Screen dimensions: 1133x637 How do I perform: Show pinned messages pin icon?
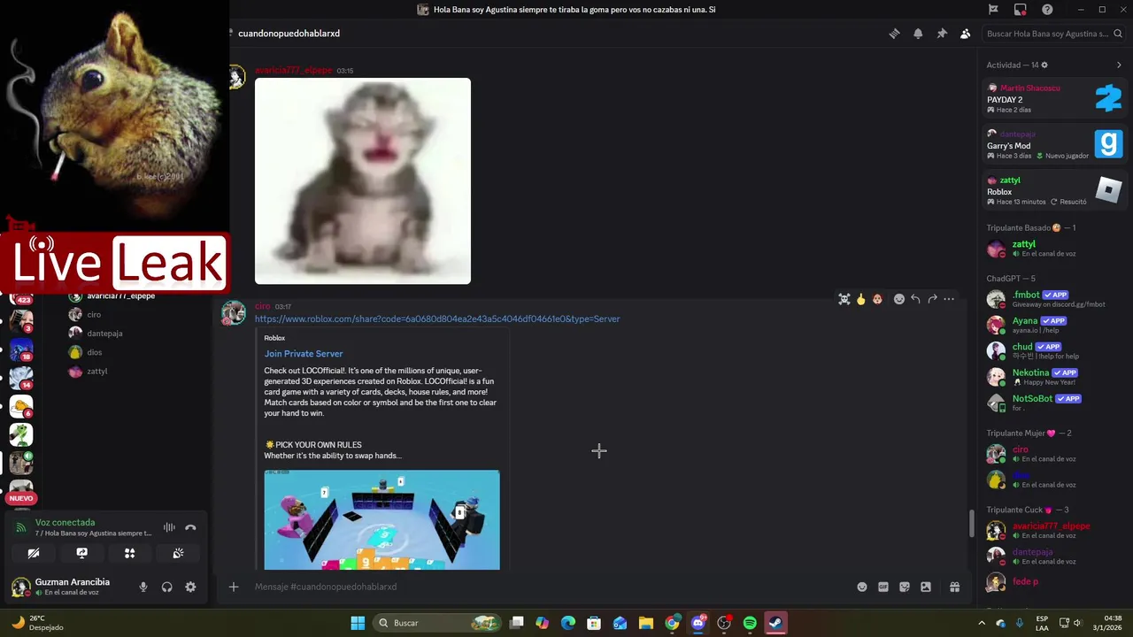pos(942,34)
